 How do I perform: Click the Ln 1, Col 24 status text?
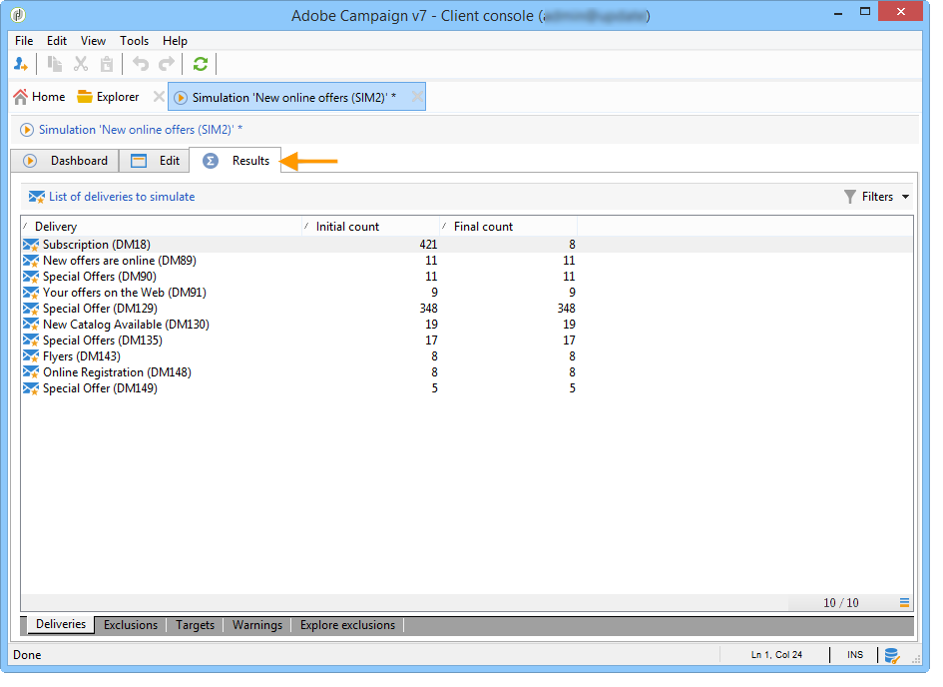tap(776, 656)
